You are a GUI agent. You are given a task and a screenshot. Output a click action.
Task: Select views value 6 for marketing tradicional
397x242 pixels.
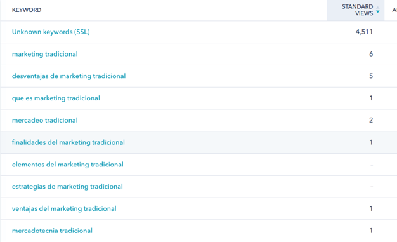coord(371,54)
